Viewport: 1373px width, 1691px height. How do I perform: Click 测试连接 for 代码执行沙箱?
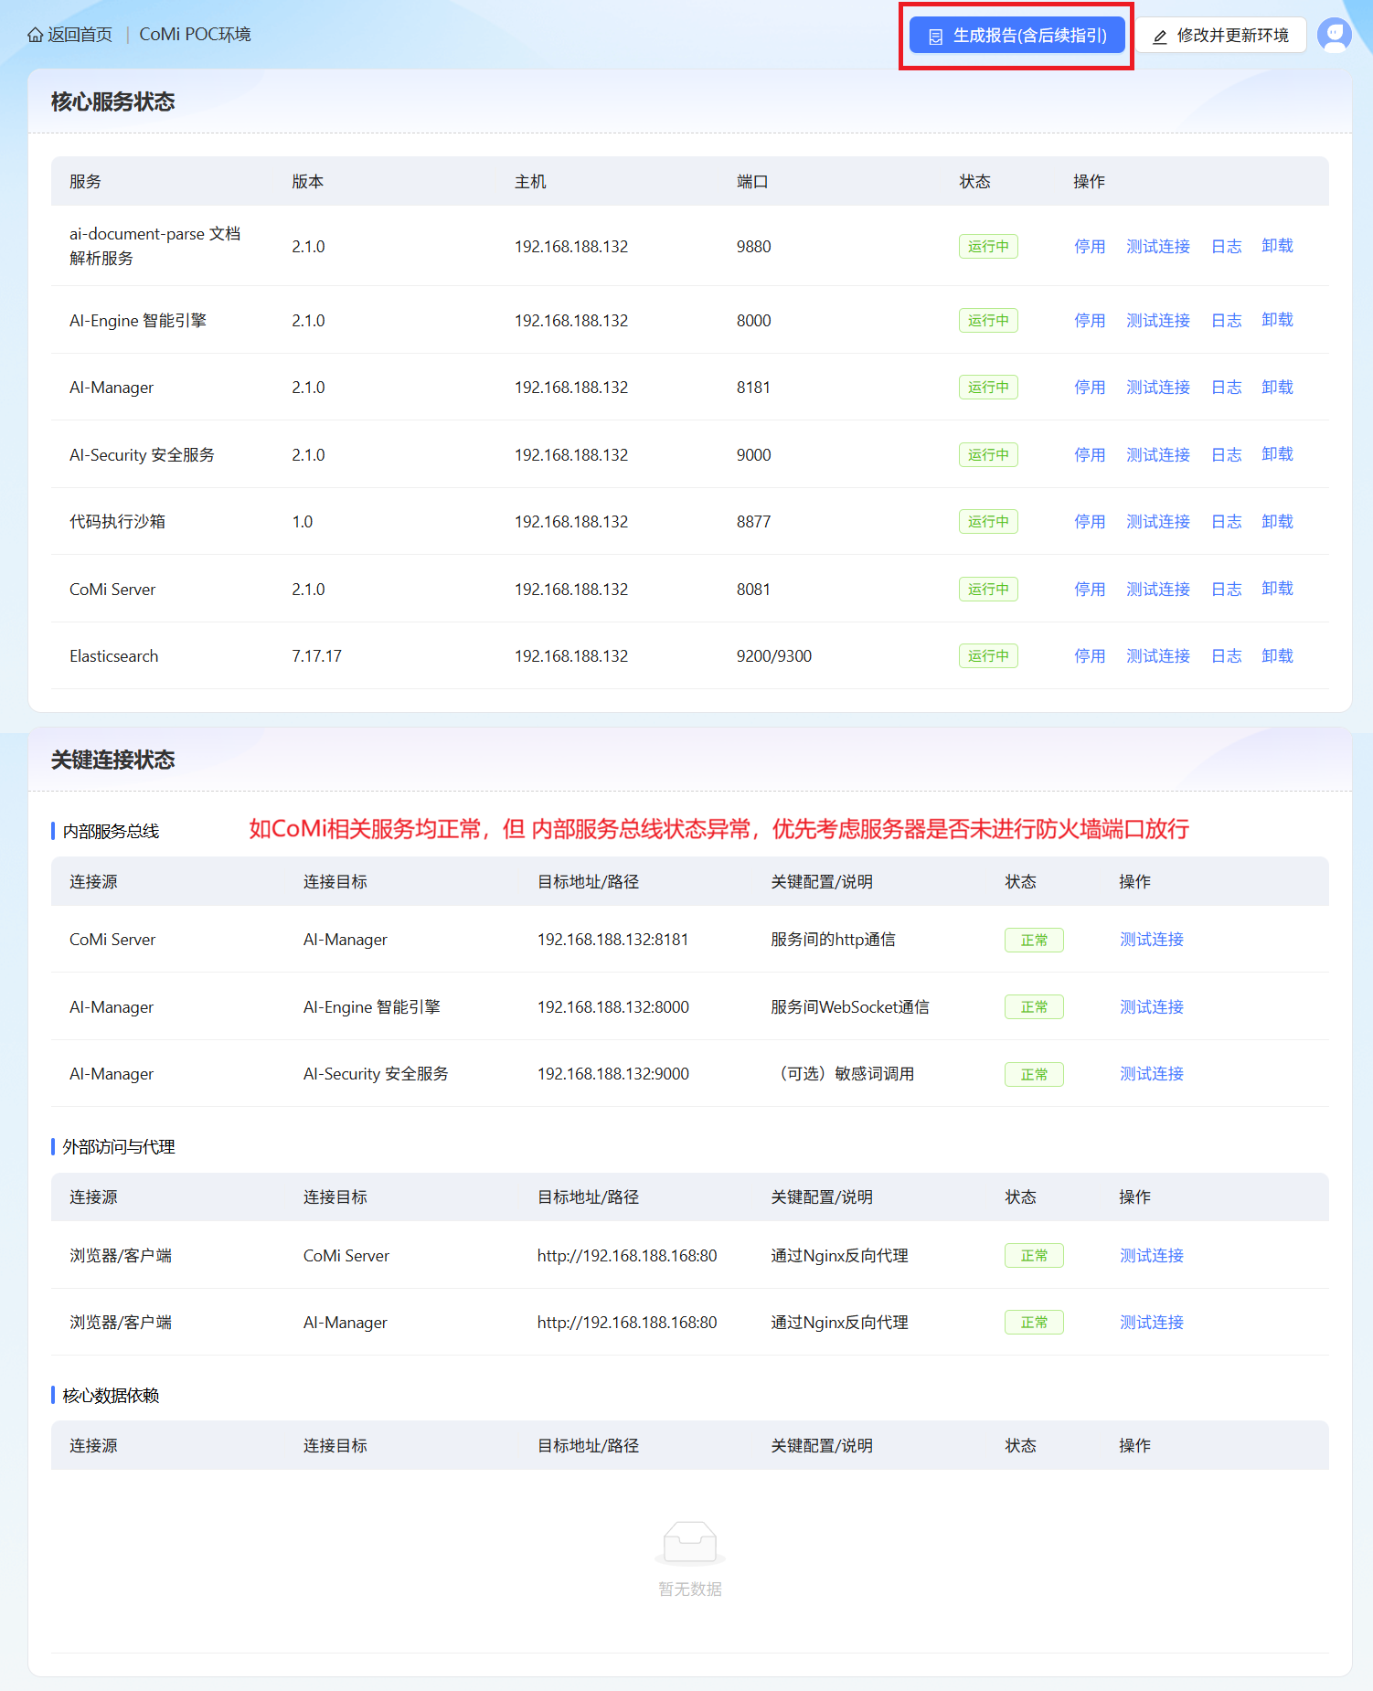coord(1158,522)
